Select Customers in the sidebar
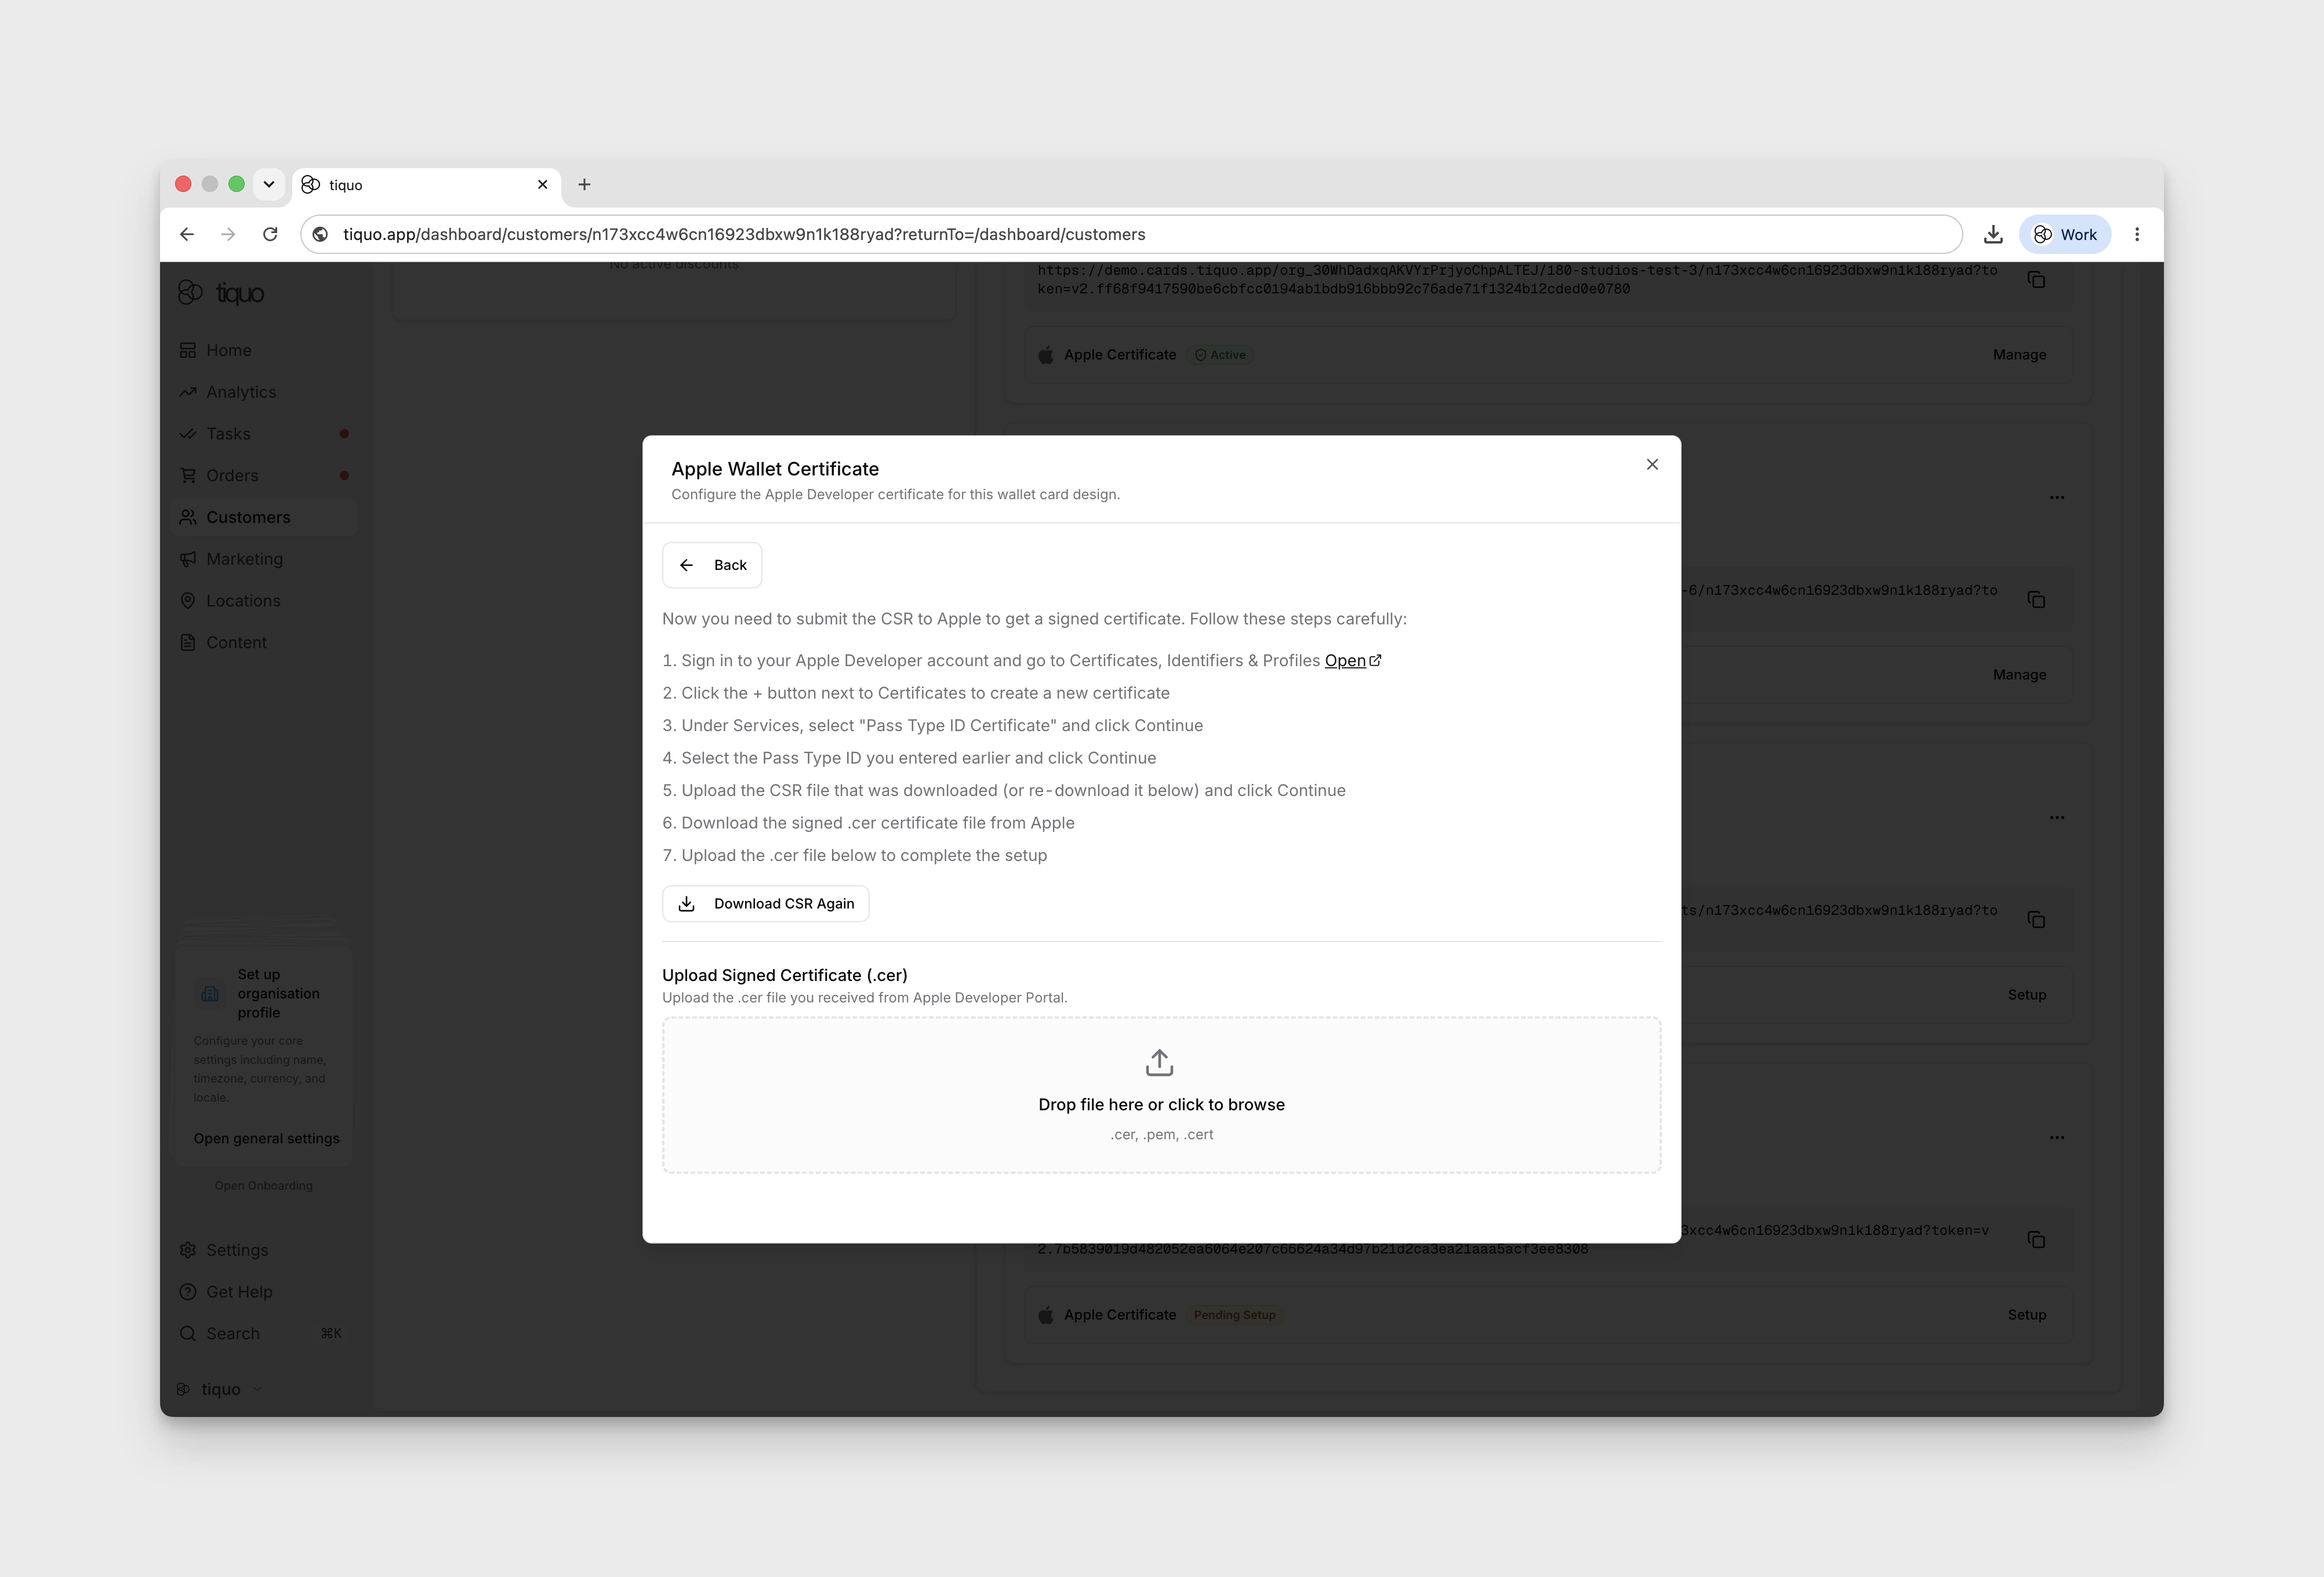Viewport: 2324px width, 1577px height. pyautogui.click(x=264, y=517)
